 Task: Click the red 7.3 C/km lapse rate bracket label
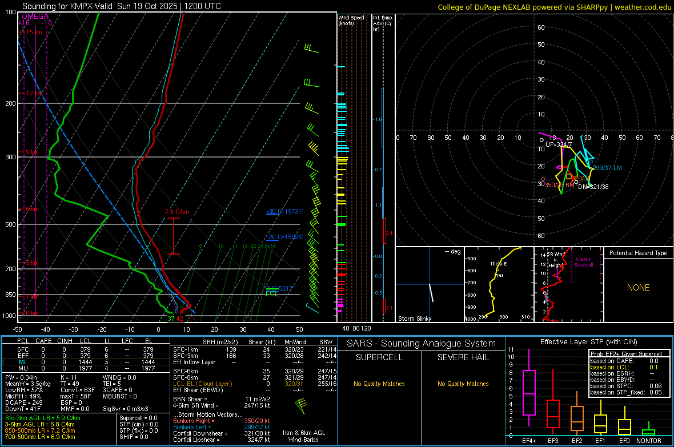tap(176, 212)
